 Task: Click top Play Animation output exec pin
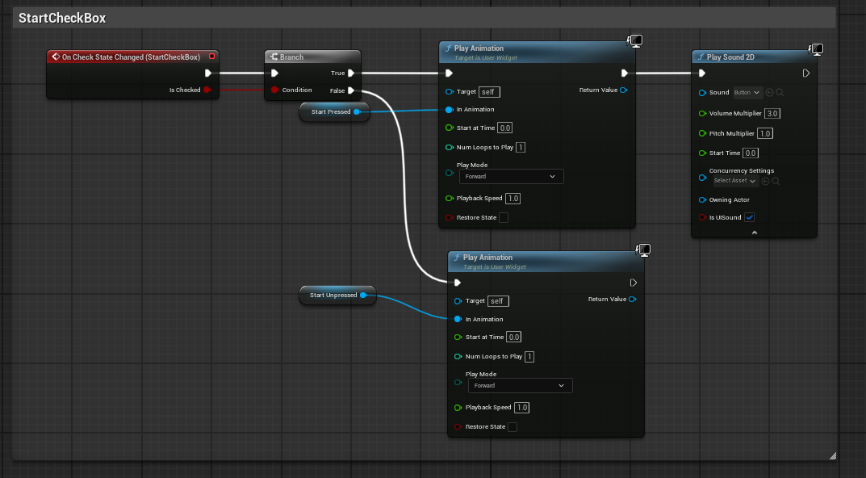pos(625,73)
